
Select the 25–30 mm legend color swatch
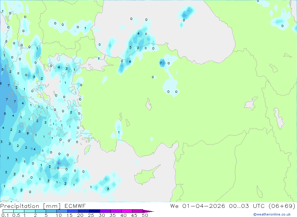[x=94, y=211]
